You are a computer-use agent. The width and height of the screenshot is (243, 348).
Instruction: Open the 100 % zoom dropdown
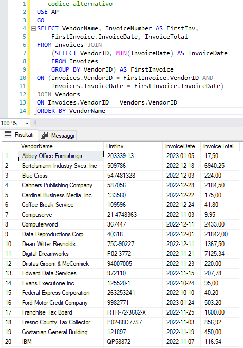coord(27,123)
